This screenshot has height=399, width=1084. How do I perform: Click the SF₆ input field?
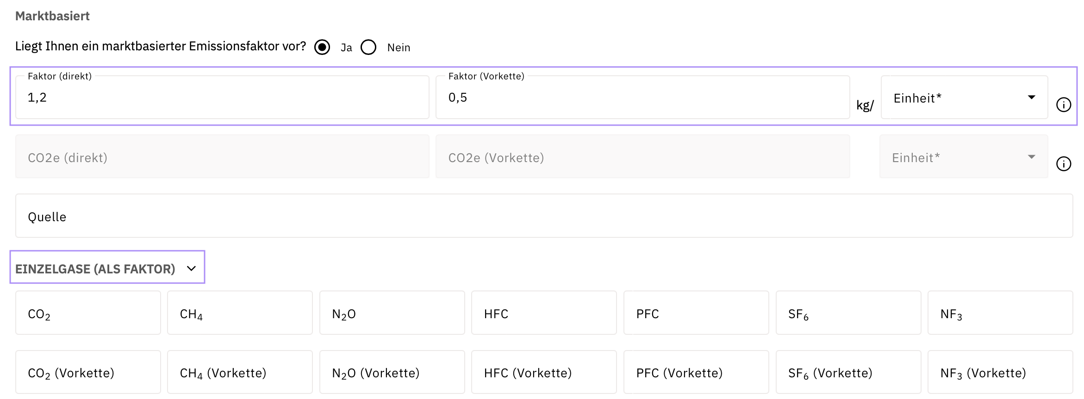pyautogui.click(x=848, y=313)
